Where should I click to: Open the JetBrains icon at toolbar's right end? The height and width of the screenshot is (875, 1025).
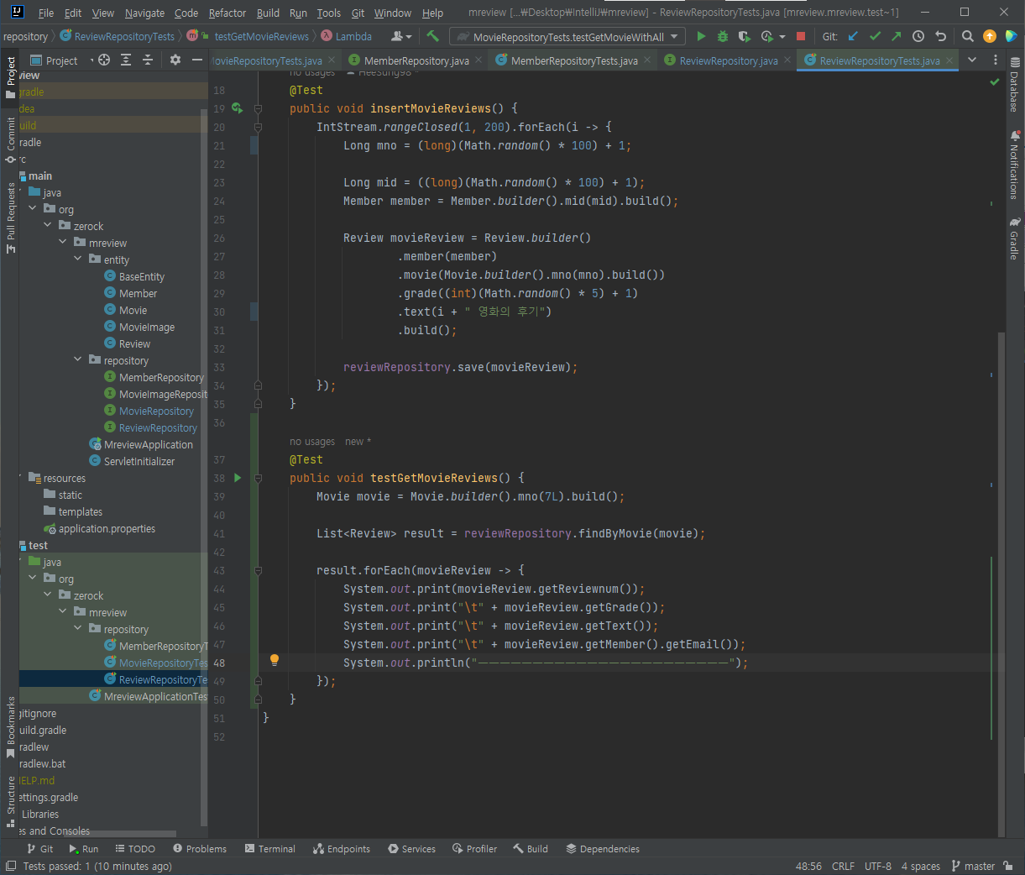point(1012,36)
